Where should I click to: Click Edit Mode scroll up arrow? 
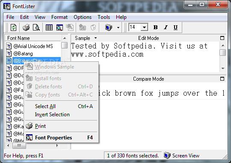tap(223, 45)
